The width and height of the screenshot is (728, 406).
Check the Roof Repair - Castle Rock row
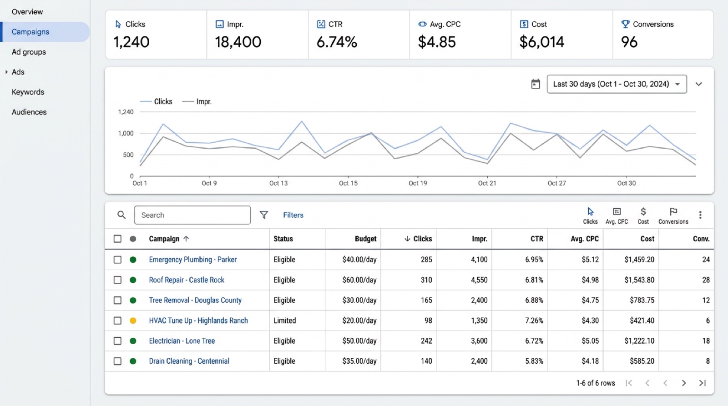117,280
